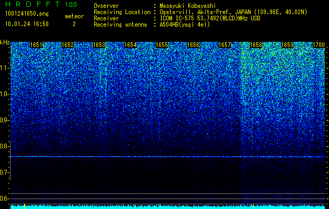Viewport: 329px width, 209px height.
Task: Click the observer name Masayuki Kobayashi
Action: coord(188,6)
